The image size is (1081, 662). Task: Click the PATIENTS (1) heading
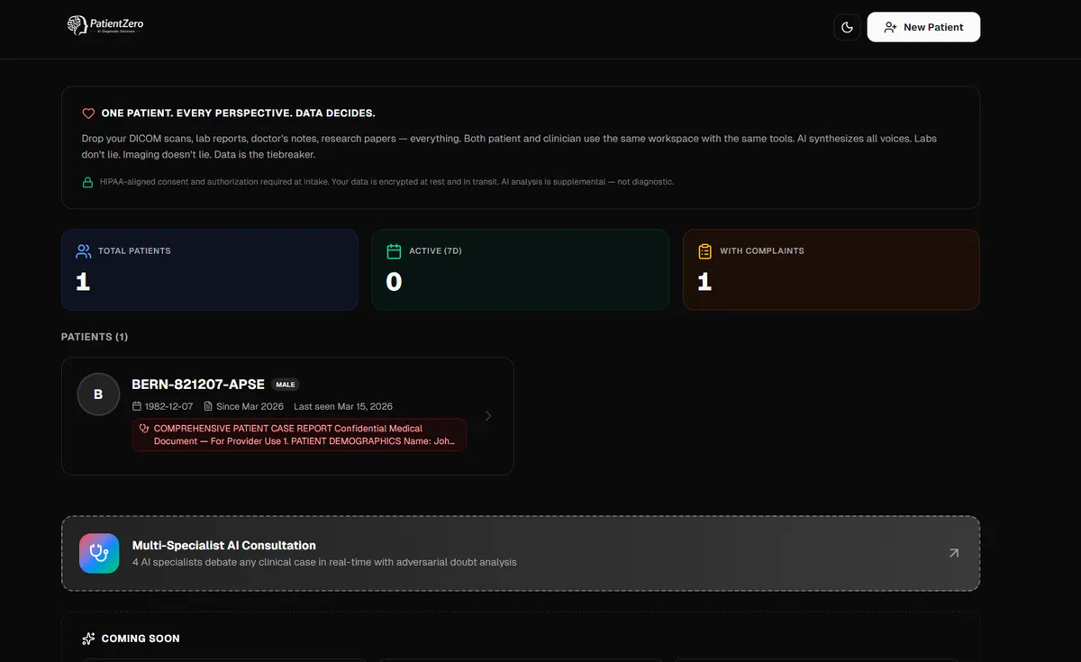click(95, 337)
